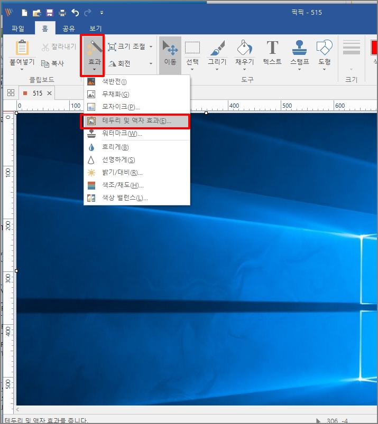This screenshot has height=424, width=378.
Task: Open the 회전 dropdown arrow
Action: 151,63
